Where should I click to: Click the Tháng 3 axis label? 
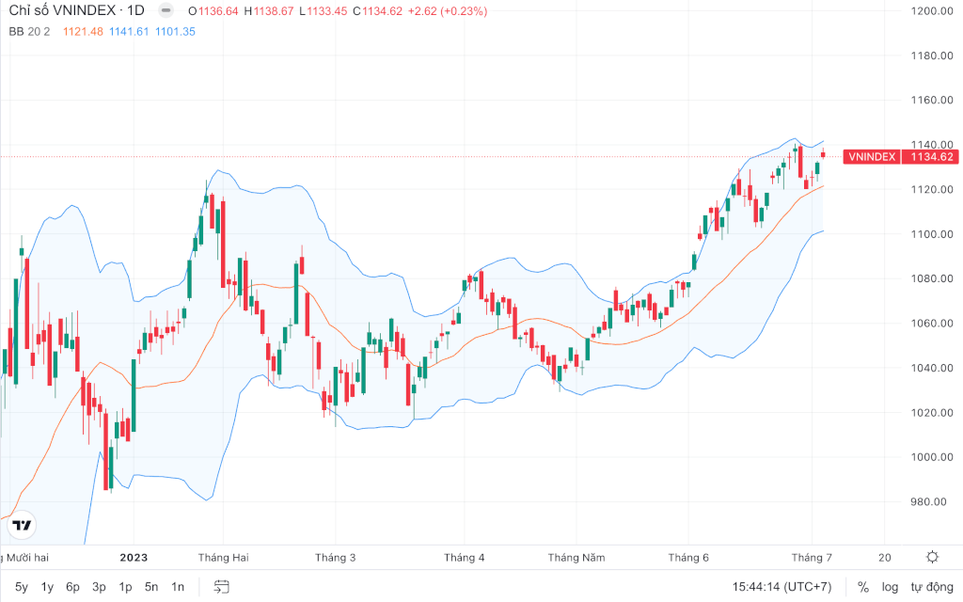[x=336, y=558]
